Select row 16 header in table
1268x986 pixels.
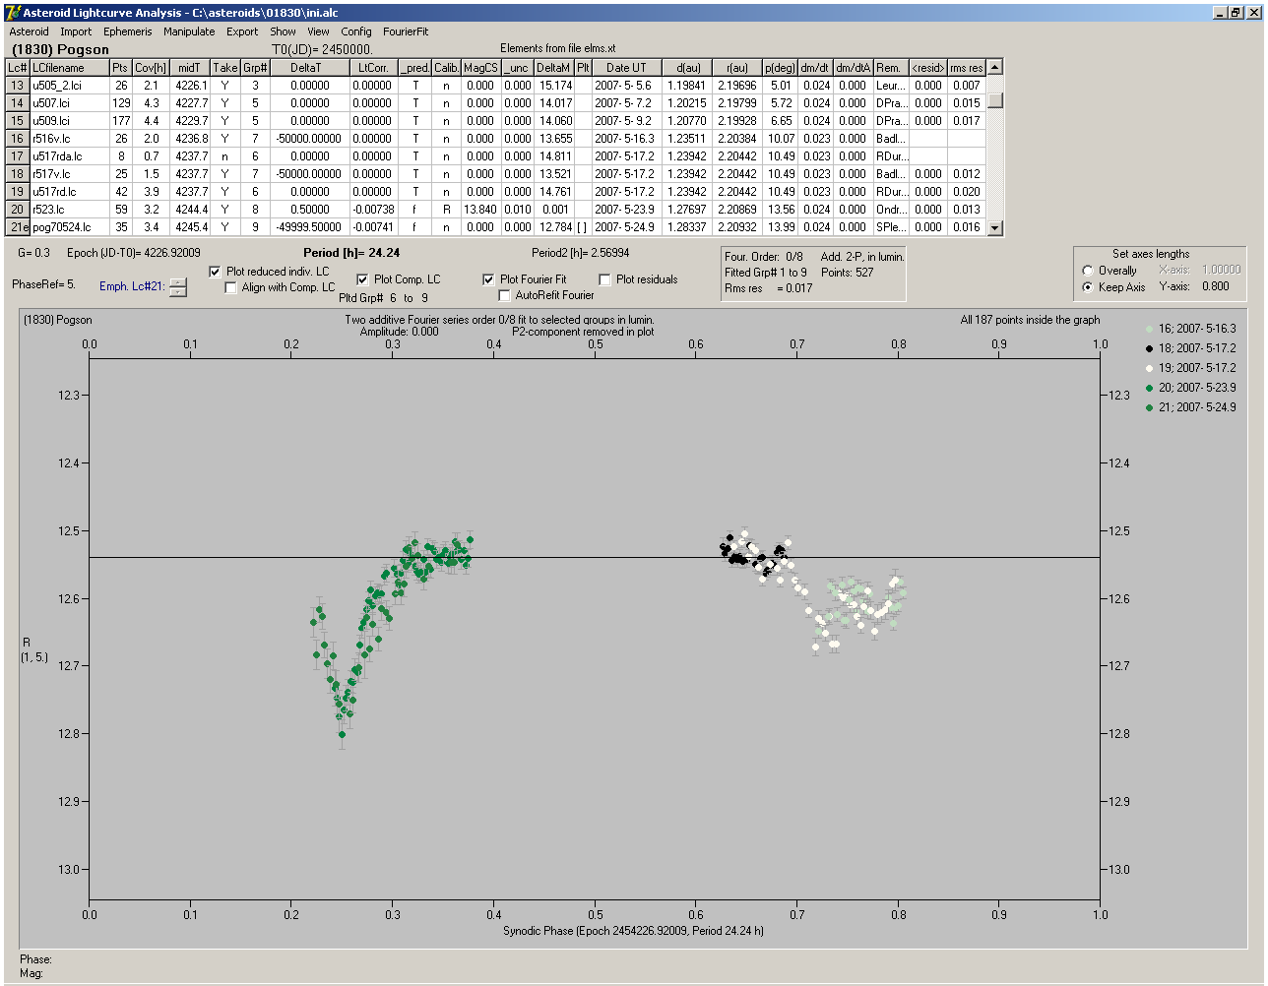coord(18,139)
